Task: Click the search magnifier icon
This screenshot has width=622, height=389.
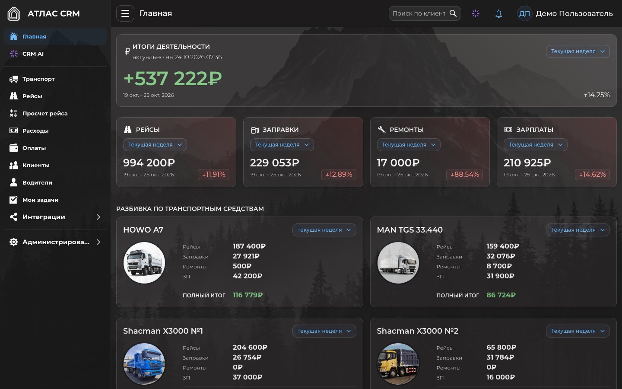Action: coord(453,13)
